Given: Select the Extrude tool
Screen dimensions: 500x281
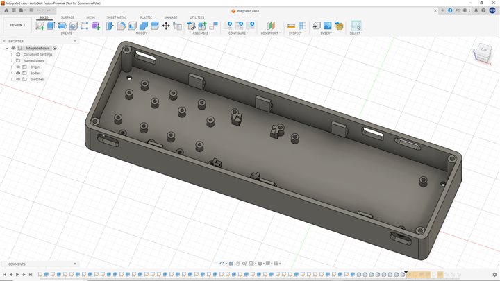Looking at the screenshot, I should 51,26.
